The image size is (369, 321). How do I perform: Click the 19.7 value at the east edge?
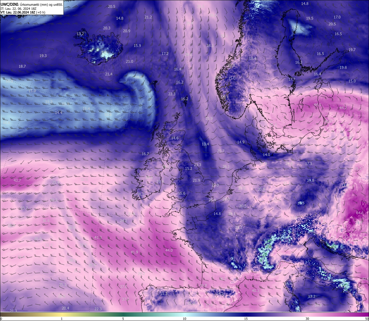coord(352,50)
